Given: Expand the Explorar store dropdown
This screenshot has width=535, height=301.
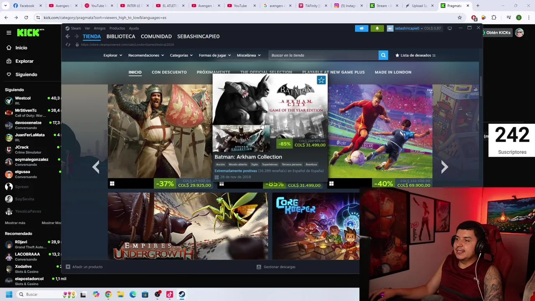Looking at the screenshot, I should tap(113, 55).
